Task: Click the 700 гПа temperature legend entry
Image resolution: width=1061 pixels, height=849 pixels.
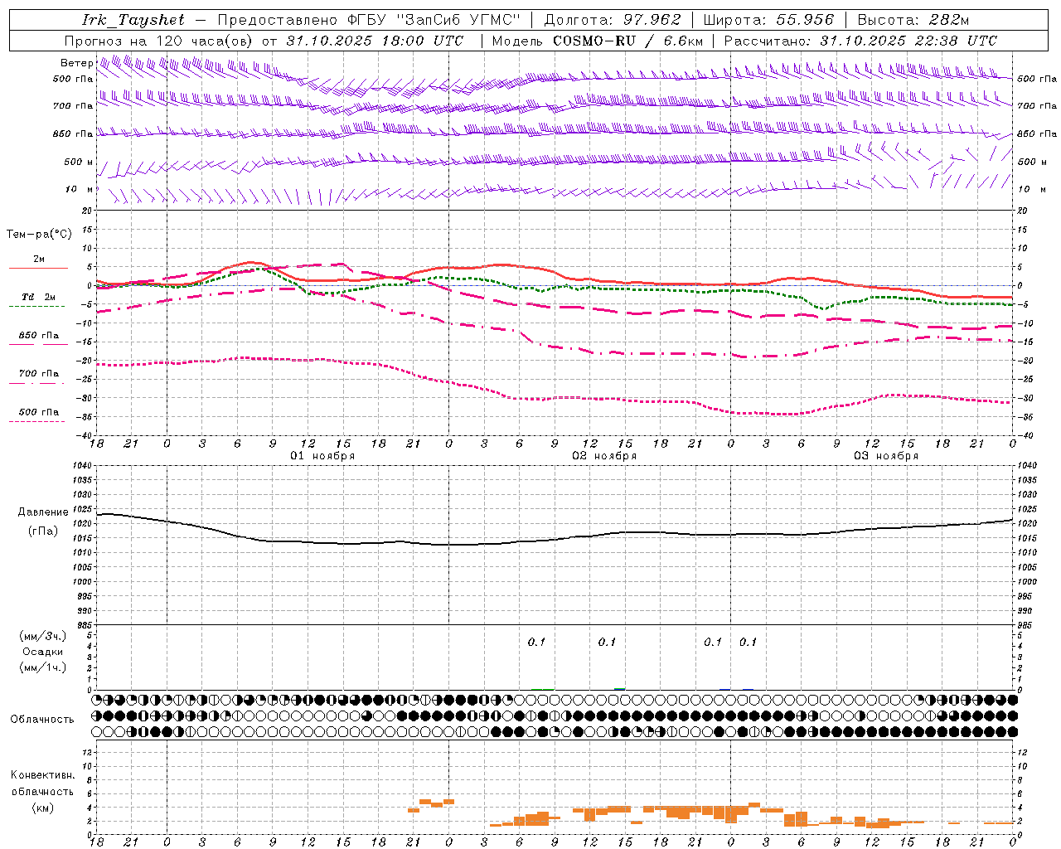Action: click(39, 373)
